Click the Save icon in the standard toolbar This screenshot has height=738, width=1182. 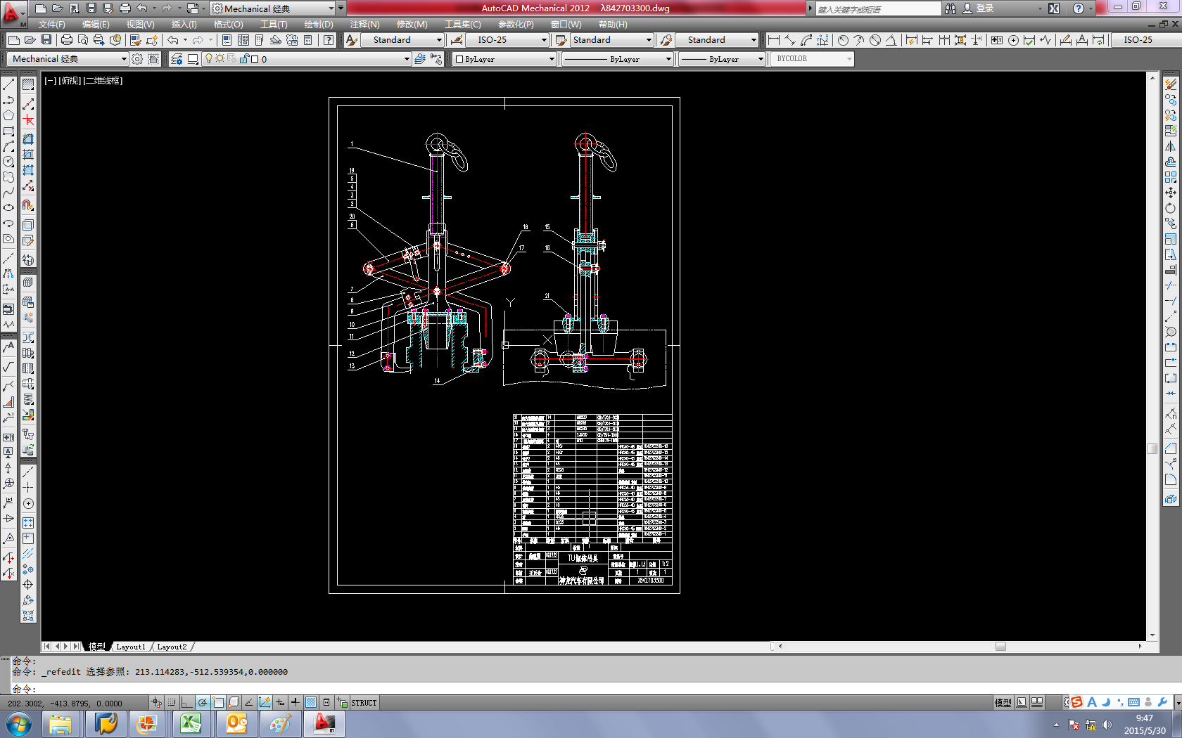pyautogui.click(x=46, y=40)
